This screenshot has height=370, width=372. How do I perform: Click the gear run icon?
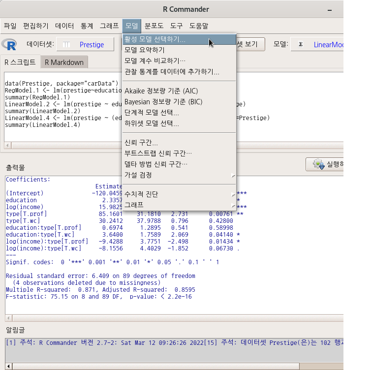click(318, 164)
